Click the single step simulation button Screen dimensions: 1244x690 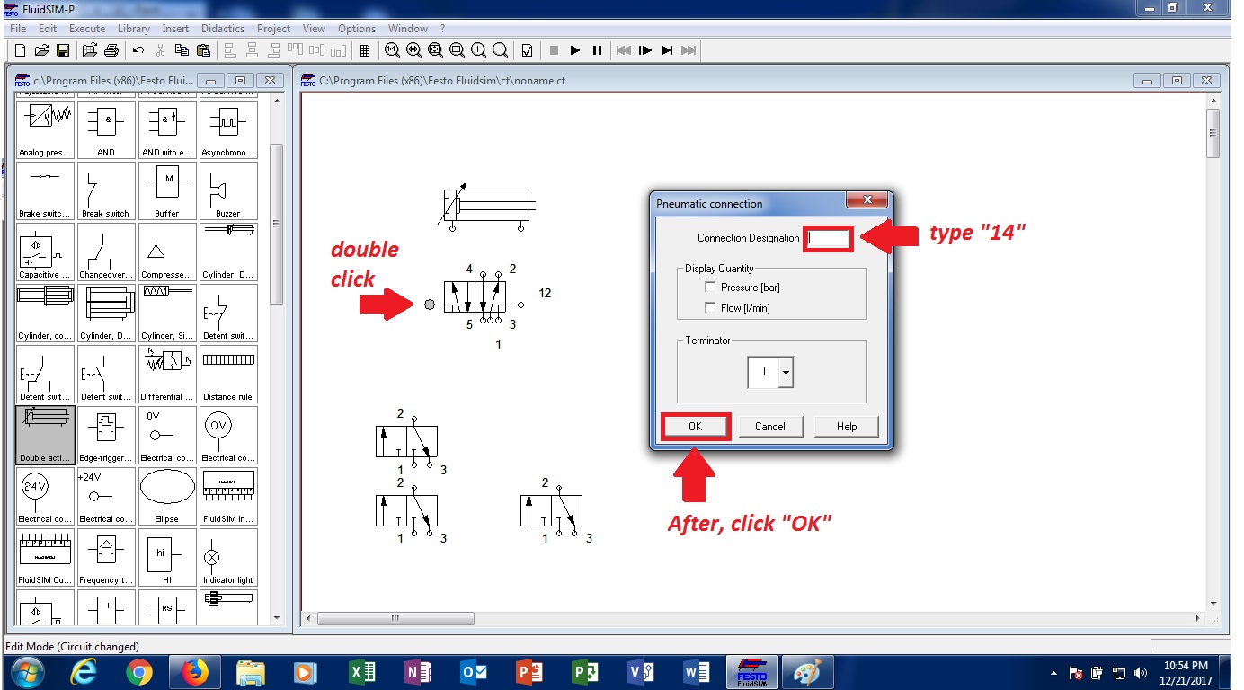(x=645, y=50)
